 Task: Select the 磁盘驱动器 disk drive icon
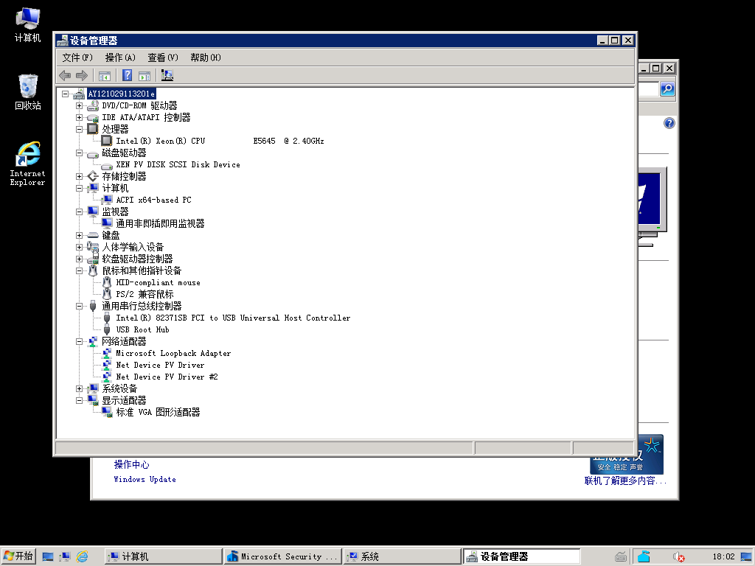[92, 153]
